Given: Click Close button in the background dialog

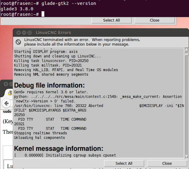Looking at the screenshot, I should coord(154,20).
